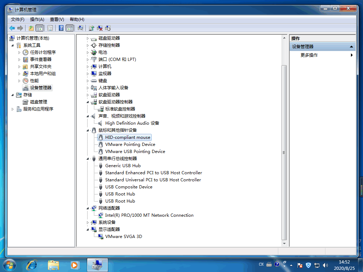This screenshot has height=272, width=363.
Task: Toggle the Action pane toolbar button
Action: coord(70,28)
